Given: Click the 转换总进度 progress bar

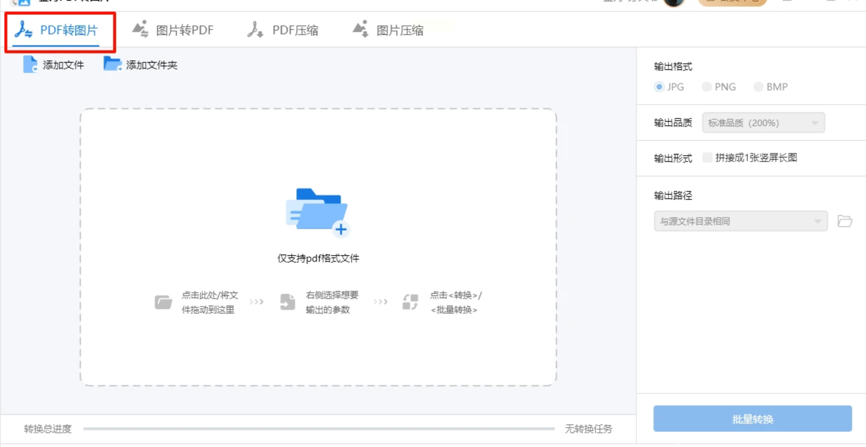Looking at the screenshot, I should (x=318, y=429).
